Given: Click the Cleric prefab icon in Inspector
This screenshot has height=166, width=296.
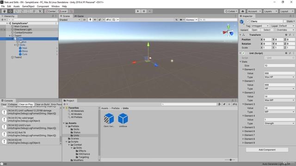Looking at the screenshot, I should coord(242,22).
